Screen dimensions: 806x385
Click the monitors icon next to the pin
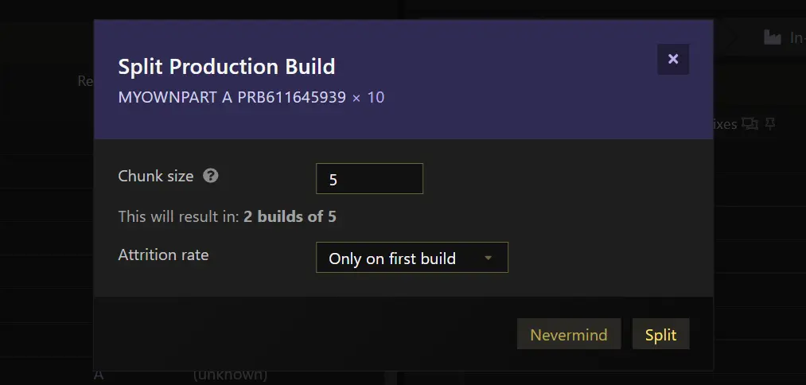click(x=750, y=124)
